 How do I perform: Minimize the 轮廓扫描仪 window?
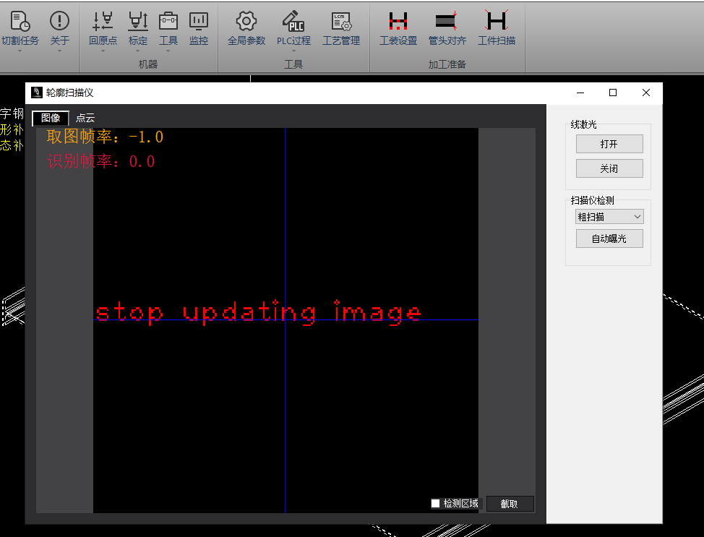pyautogui.click(x=580, y=93)
